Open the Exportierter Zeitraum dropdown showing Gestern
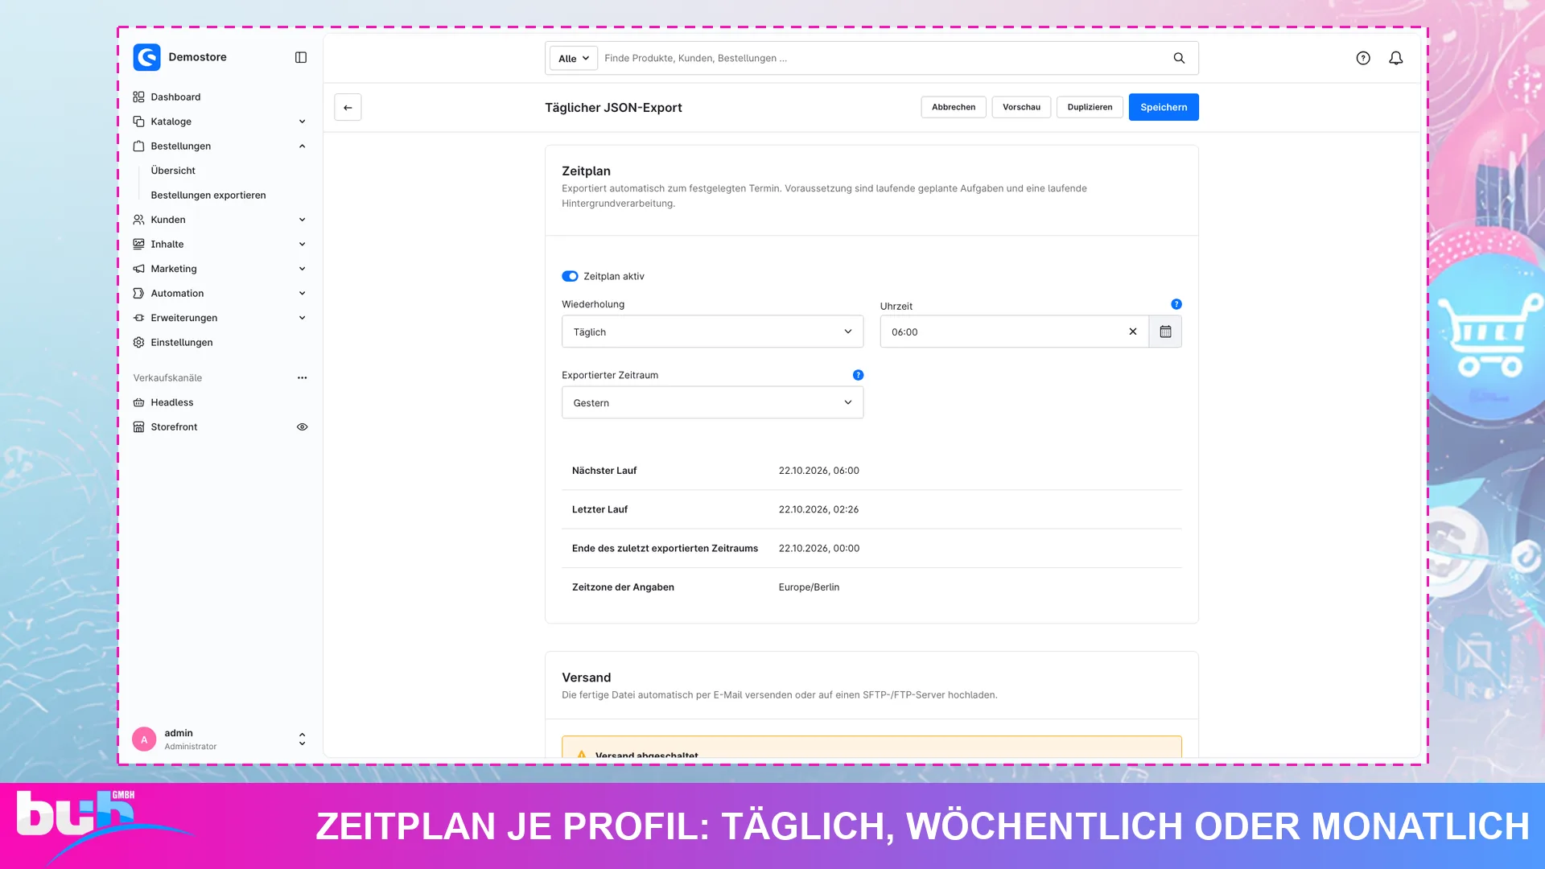 (x=712, y=402)
